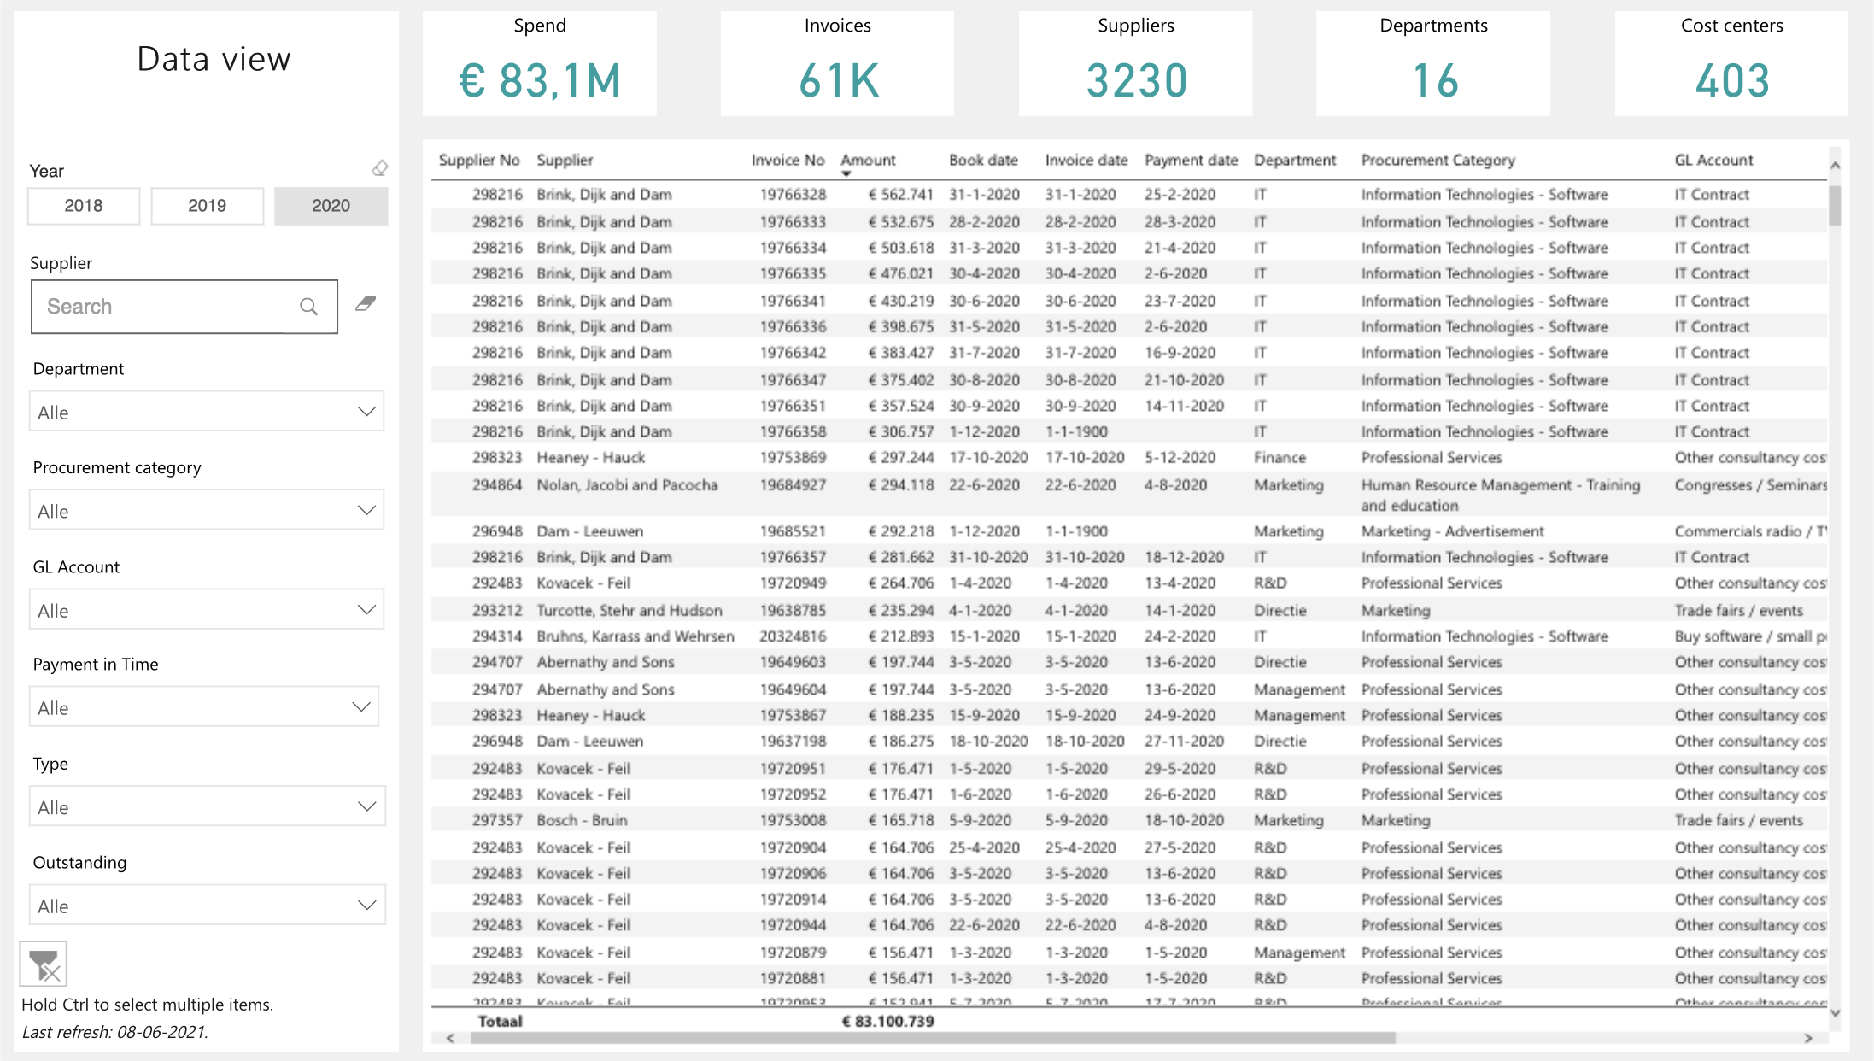Click the right chevron of the horizontal scrollbar
The height and width of the screenshot is (1061, 1874).
(1809, 1039)
